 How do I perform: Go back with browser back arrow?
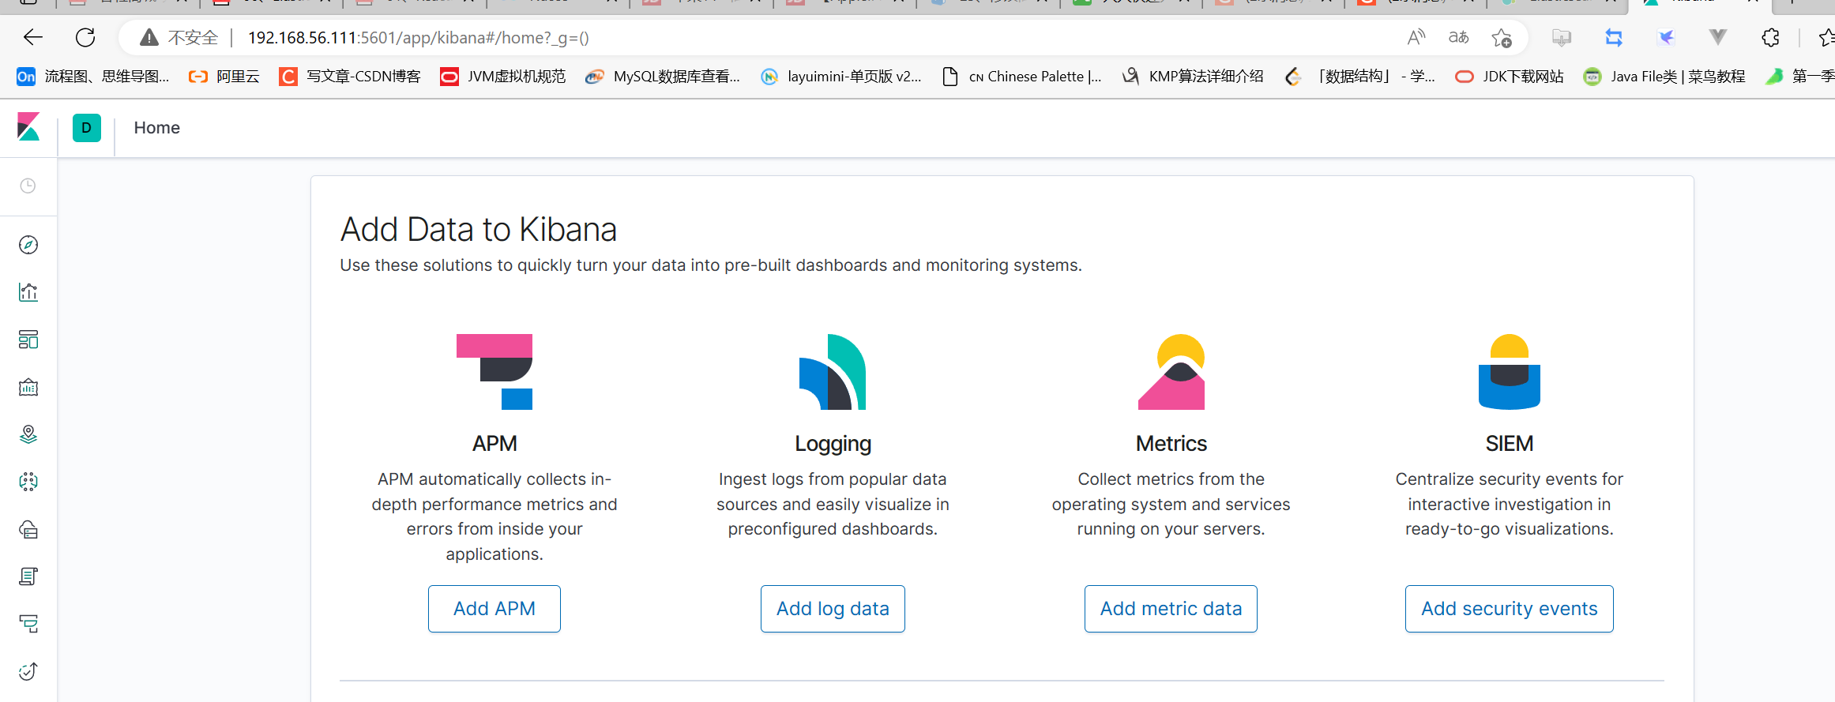[33, 37]
